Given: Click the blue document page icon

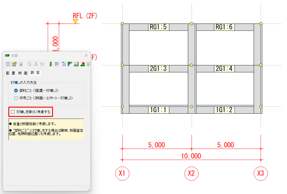Looking at the screenshot, I should tap(21, 64).
